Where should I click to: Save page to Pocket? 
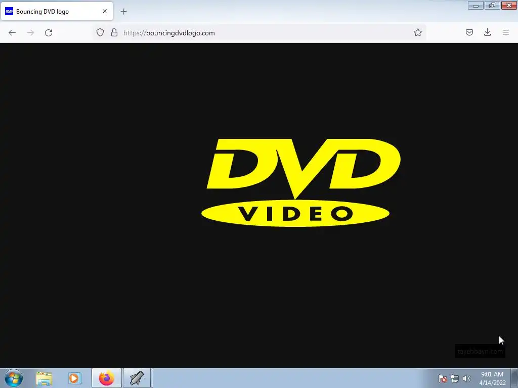click(469, 32)
